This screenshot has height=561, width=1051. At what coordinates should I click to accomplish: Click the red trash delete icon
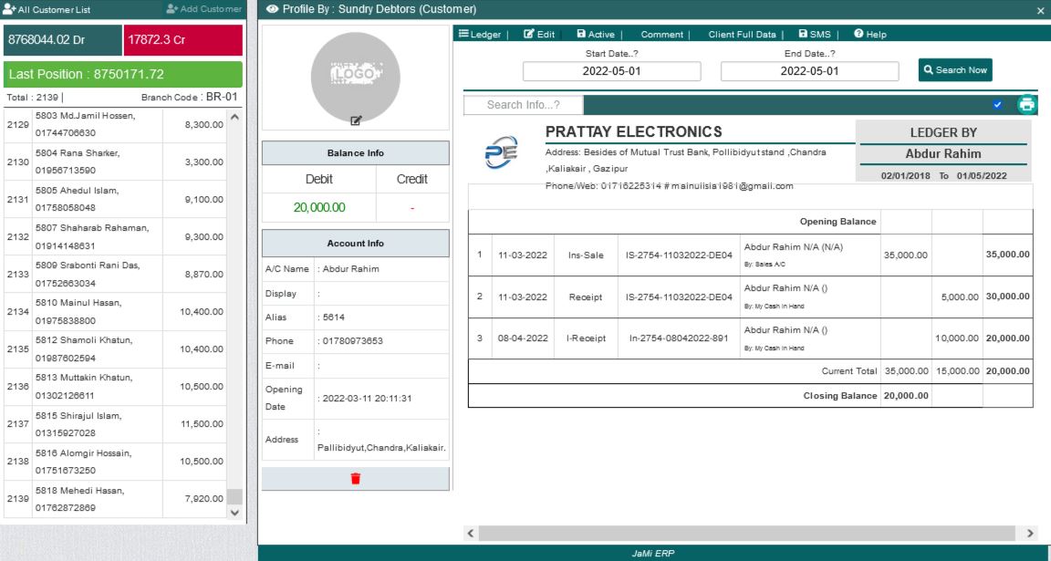[x=356, y=479]
